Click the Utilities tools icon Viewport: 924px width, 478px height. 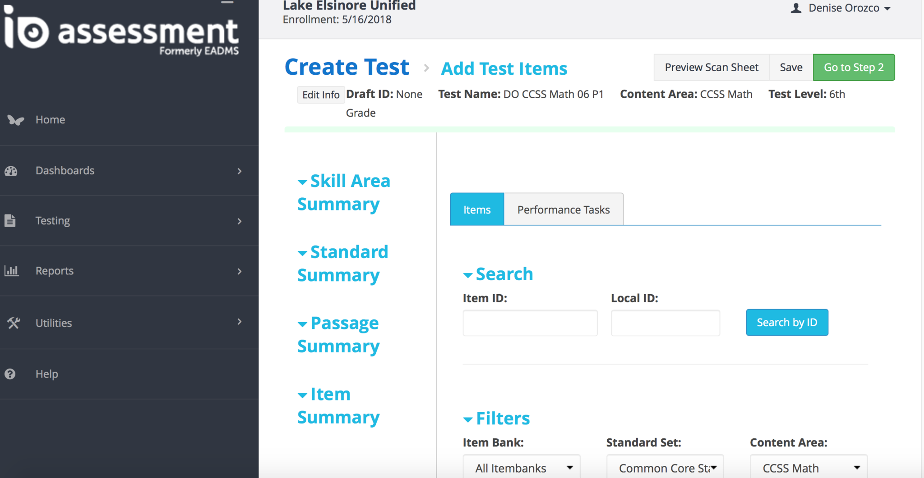13,323
